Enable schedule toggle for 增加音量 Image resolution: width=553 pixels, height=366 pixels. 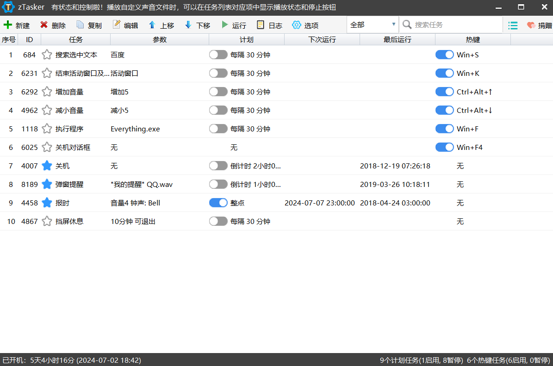tap(218, 92)
